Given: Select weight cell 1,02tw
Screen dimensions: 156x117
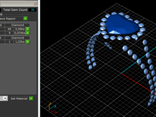Looking at the screenshot, I should pos(20,42).
